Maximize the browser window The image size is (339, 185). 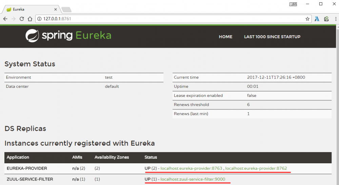tap(321, 4)
